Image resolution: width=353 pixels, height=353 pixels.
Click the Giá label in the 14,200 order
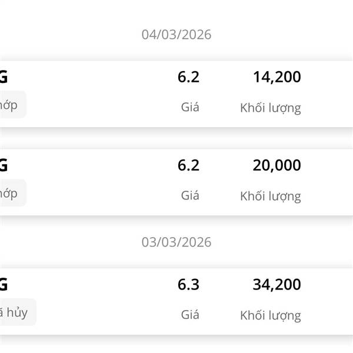pos(190,107)
